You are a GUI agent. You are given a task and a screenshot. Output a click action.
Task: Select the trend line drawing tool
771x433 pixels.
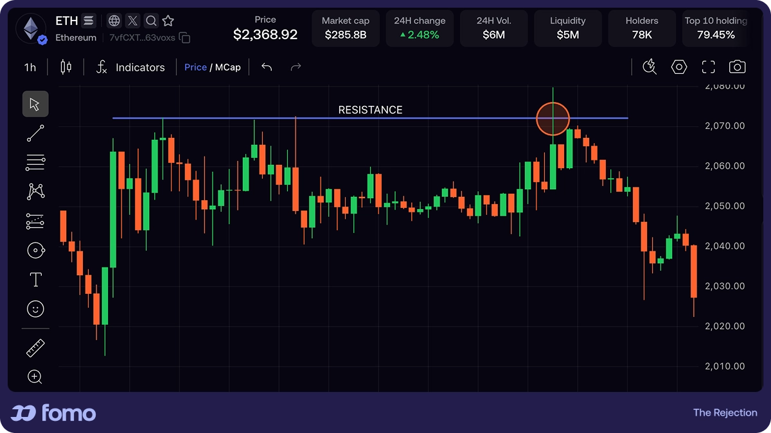click(x=35, y=133)
